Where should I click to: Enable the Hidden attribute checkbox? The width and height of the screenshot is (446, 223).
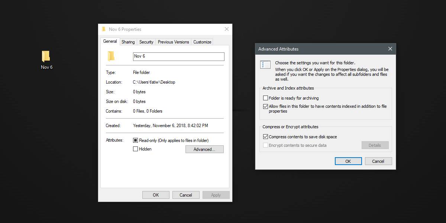(x=135, y=149)
